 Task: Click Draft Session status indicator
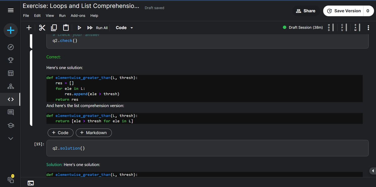click(x=303, y=27)
